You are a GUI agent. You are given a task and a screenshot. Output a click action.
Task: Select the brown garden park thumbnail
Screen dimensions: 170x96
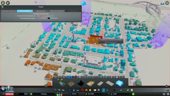(71, 83)
